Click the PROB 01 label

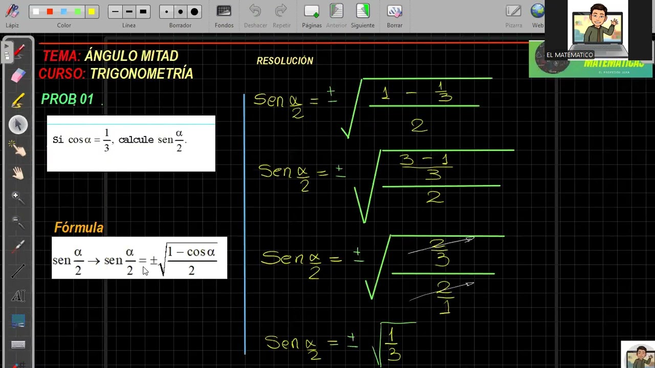[67, 99]
